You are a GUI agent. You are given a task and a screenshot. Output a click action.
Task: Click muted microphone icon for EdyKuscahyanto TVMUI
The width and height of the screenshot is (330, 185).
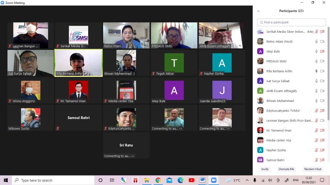(x=316, y=111)
